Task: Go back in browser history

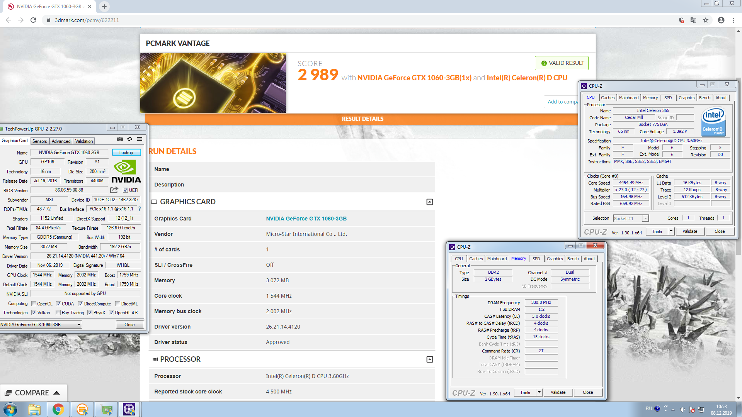Action: [9, 20]
